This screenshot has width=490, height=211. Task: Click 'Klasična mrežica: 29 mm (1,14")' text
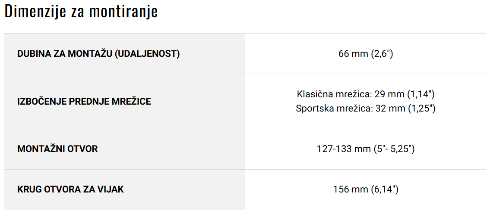366,94
